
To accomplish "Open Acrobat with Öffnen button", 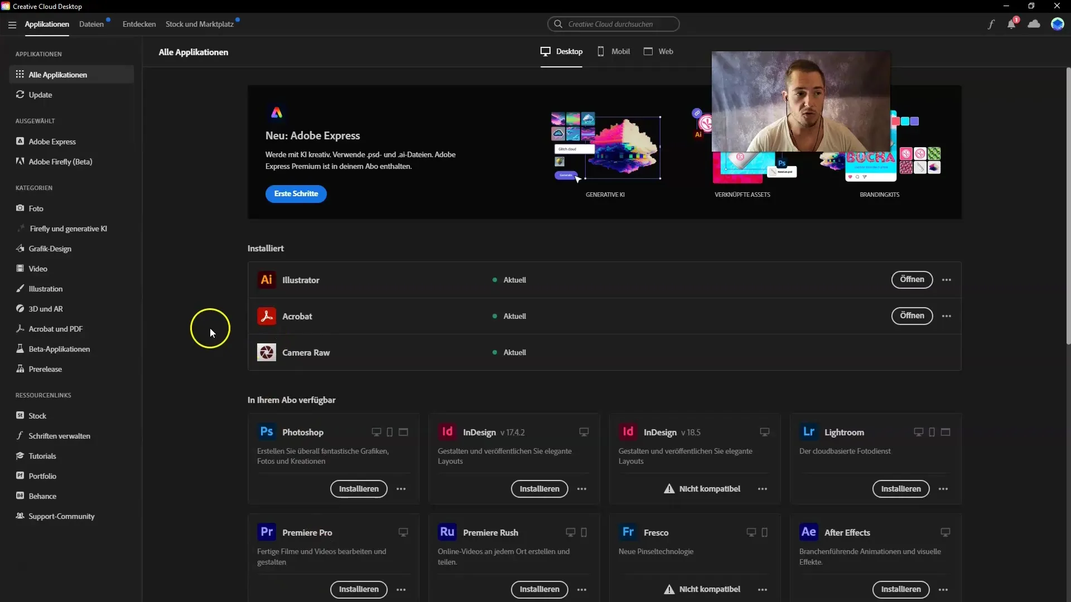I will pyautogui.click(x=912, y=316).
